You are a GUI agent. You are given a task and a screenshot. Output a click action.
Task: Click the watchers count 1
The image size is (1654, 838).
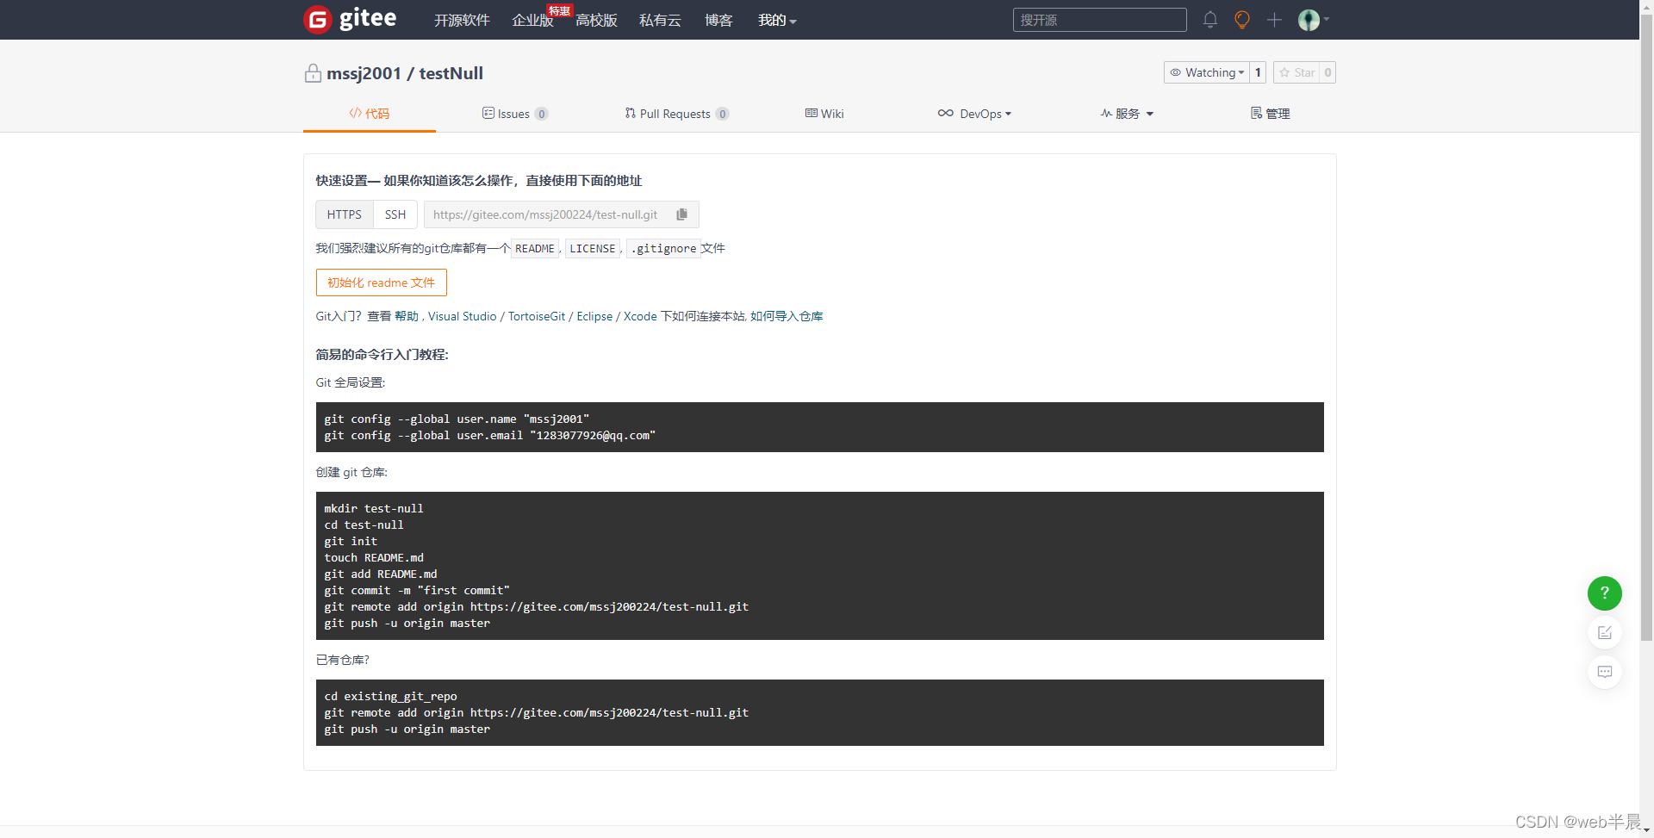click(x=1258, y=72)
